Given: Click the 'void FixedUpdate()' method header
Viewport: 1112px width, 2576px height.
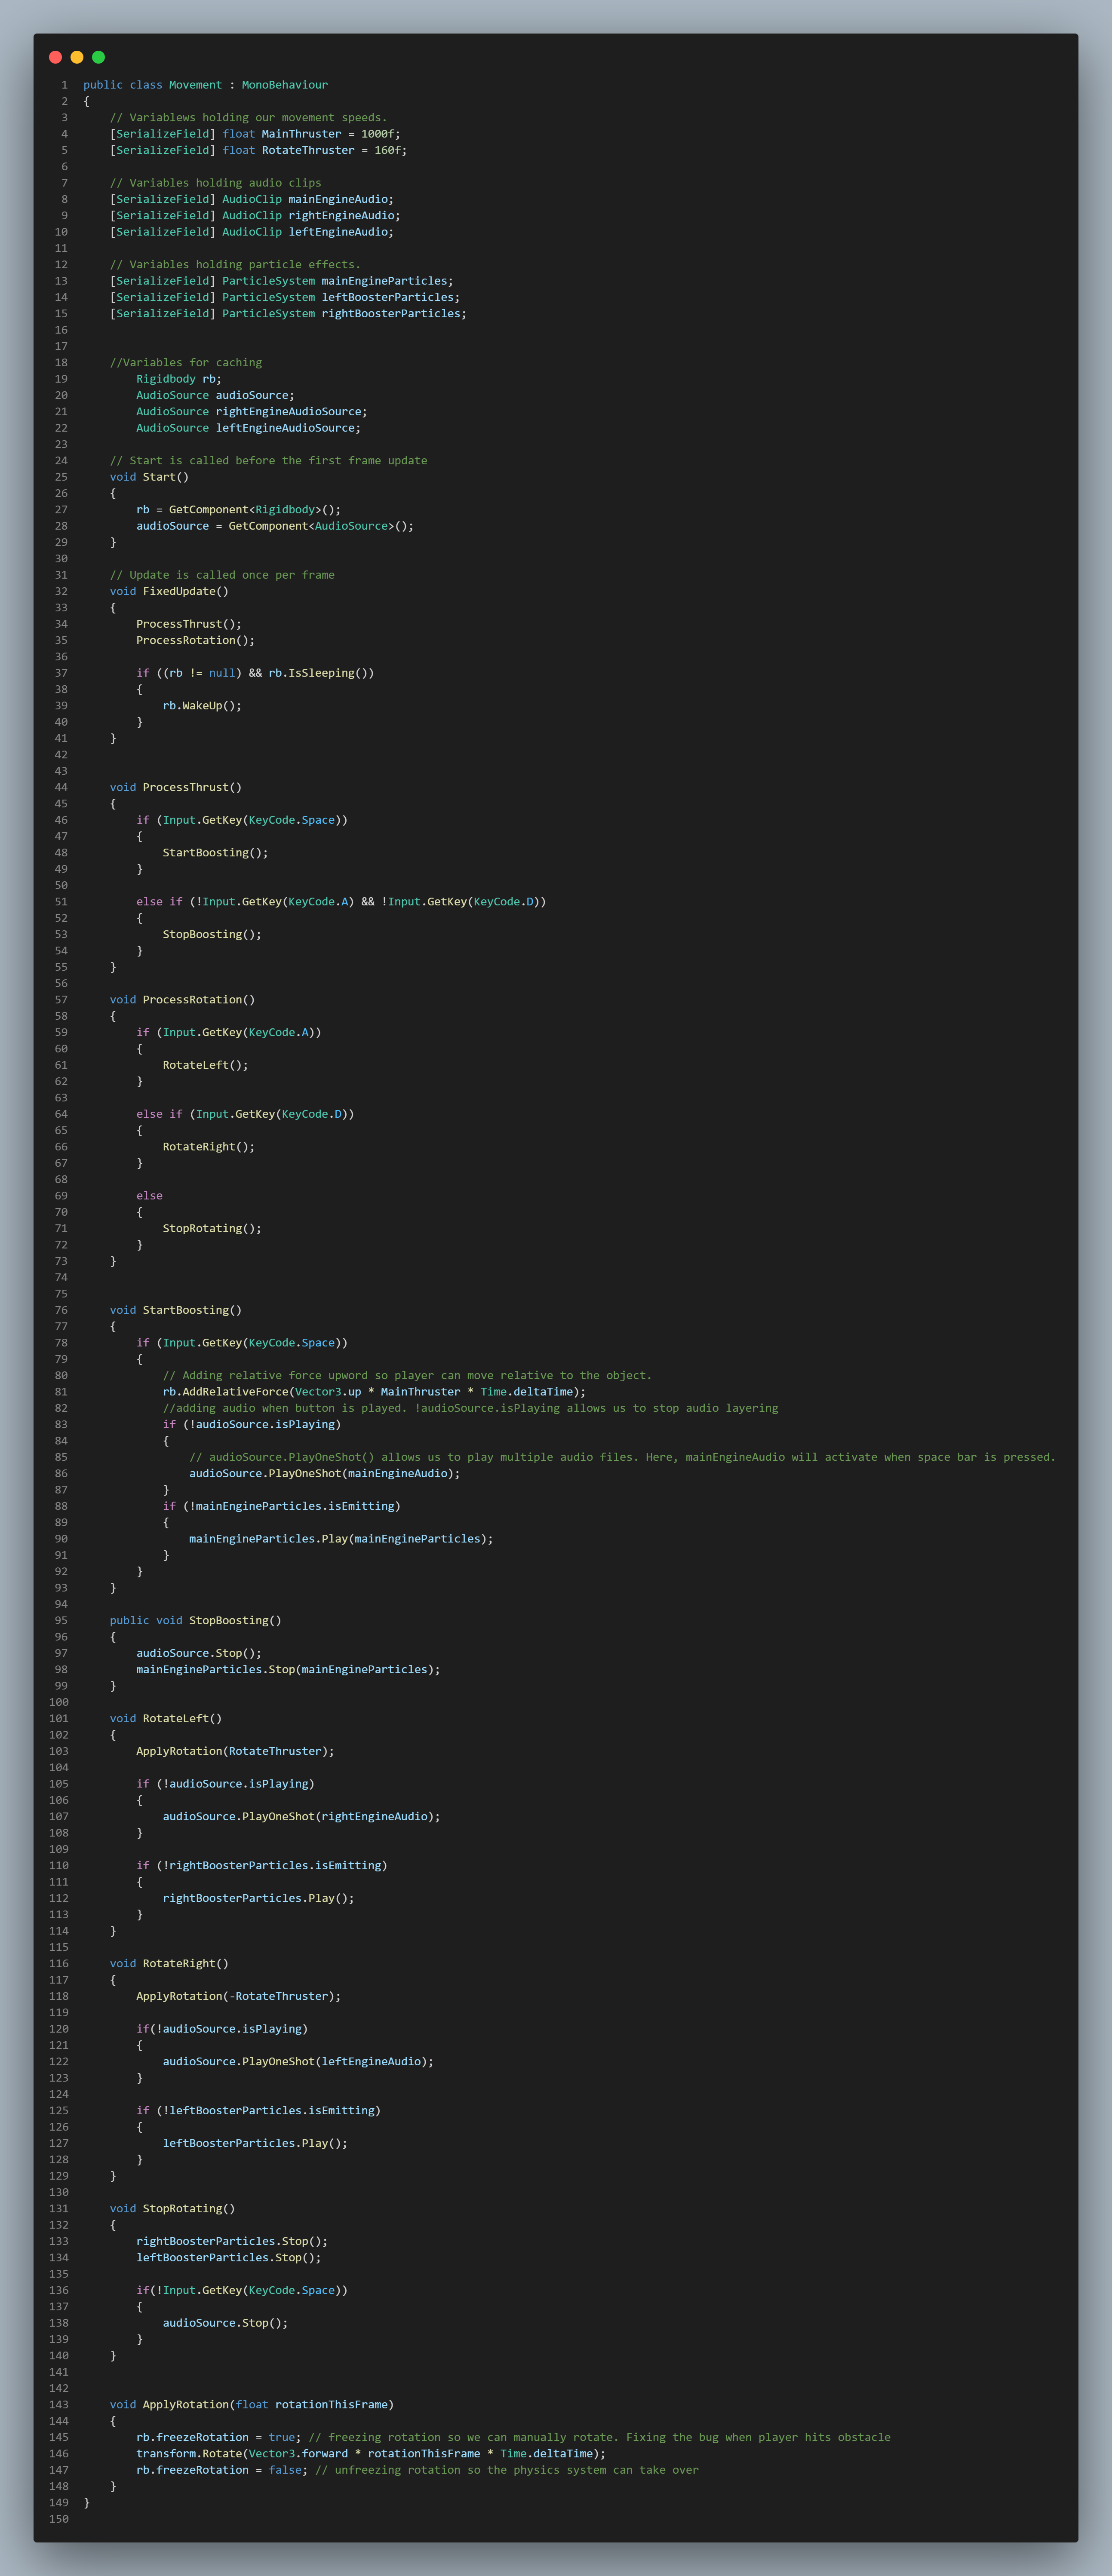Looking at the screenshot, I should [169, 591].
